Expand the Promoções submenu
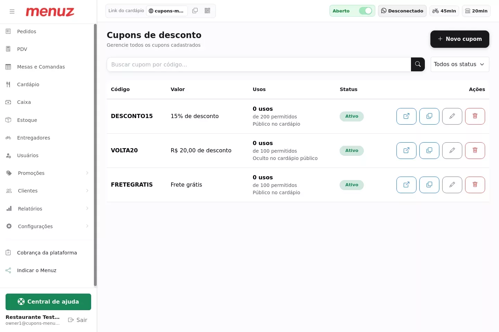The image size is (499, 332). [47, 173]
